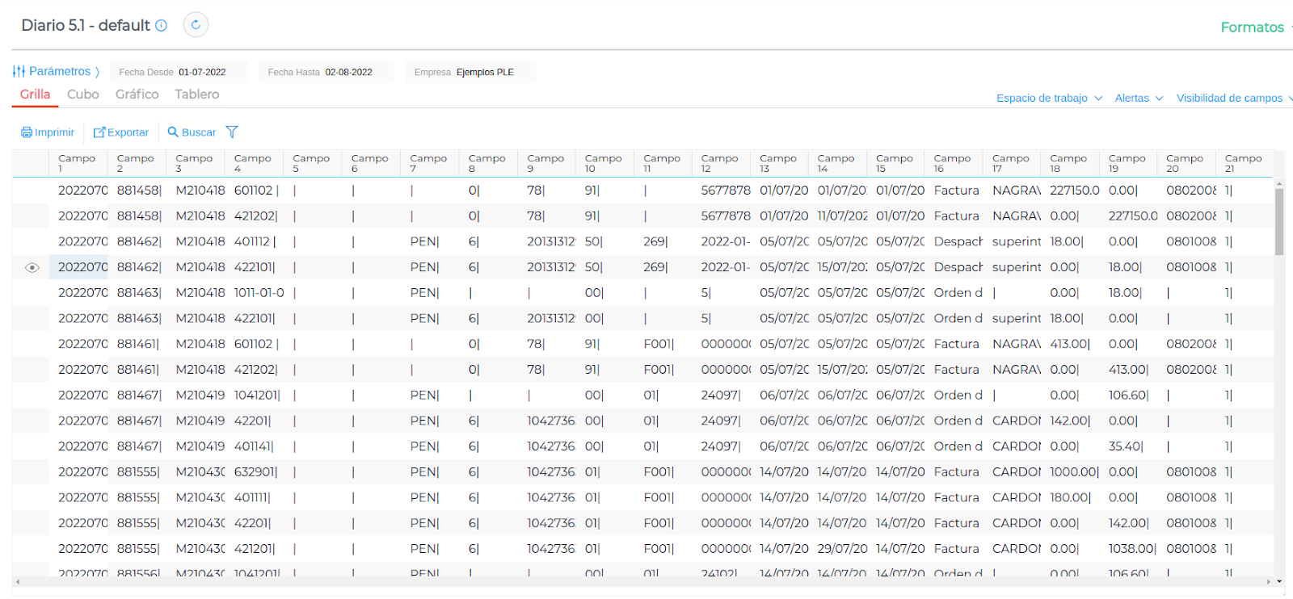Expand Visibilidad de campos menu
This screenshot has height=599, width=1293.
pos(1233,98)
